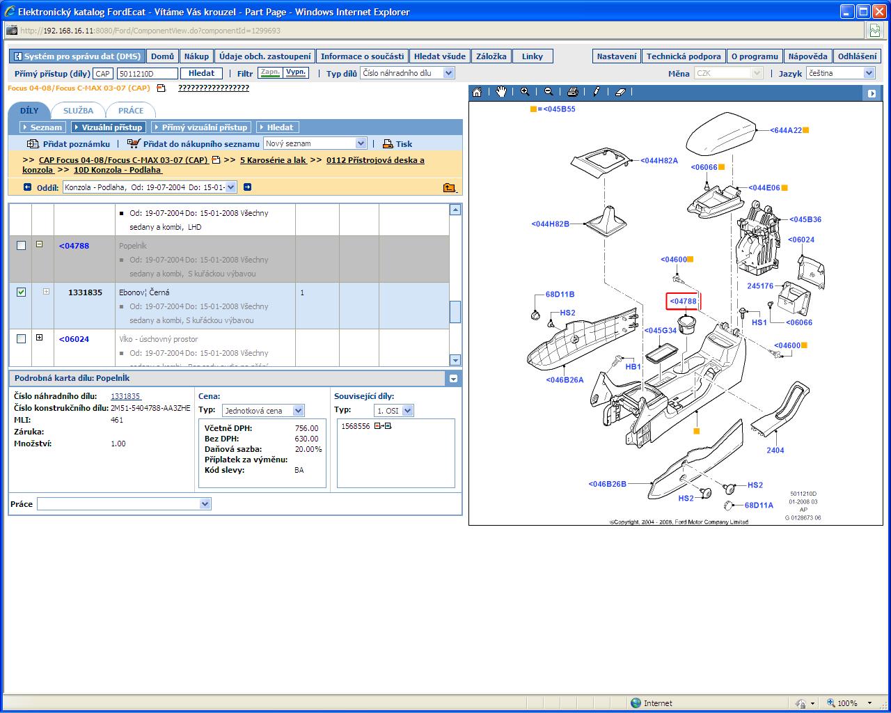Open the Nákup menu
The height and width of the screenshot is (713, 891).
click(x=196, y=56)
